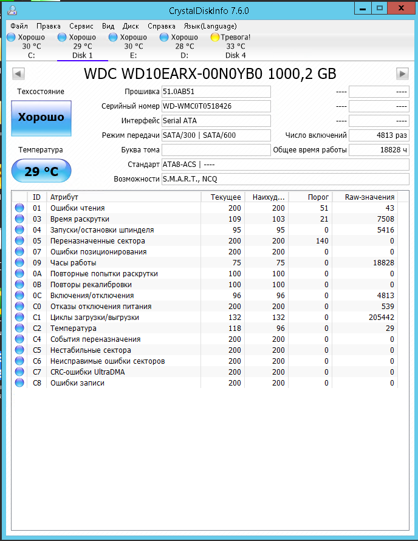Click the Хорошо health status button

[41, 118]
